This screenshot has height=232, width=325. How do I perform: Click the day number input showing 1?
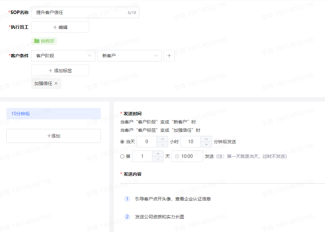pyautogui.click(x=142, y=156)
